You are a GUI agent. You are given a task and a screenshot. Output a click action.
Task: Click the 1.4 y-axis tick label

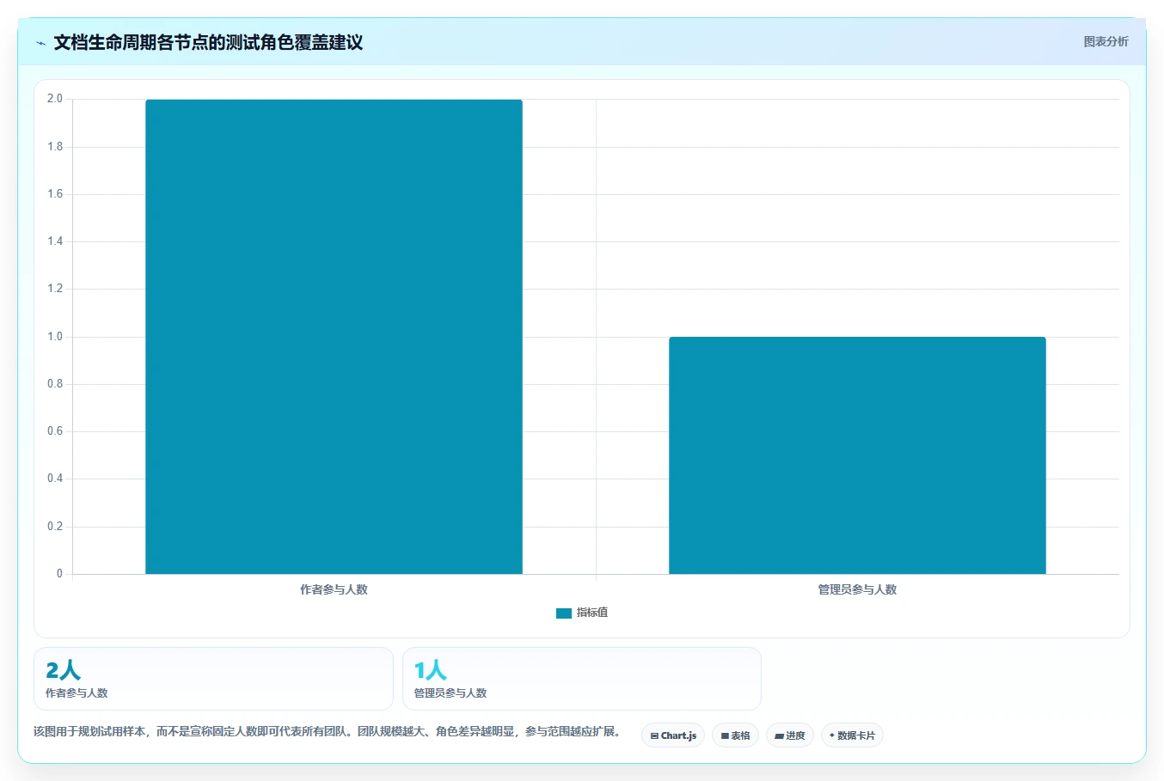click(x=55, y=241)
